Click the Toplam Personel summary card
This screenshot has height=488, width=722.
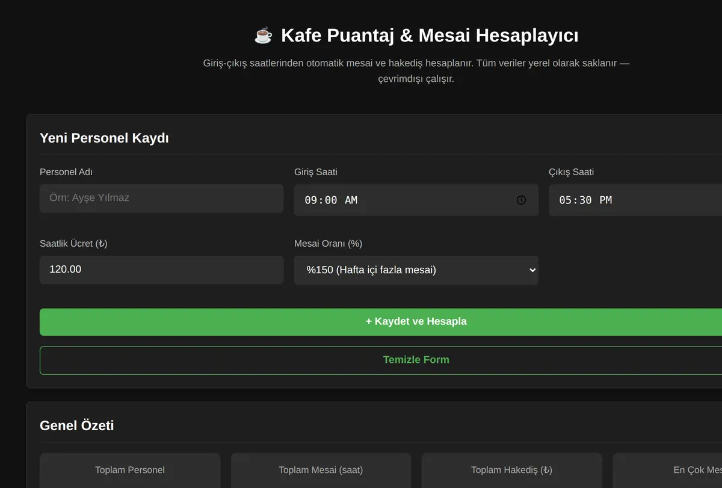coord(130,471)
